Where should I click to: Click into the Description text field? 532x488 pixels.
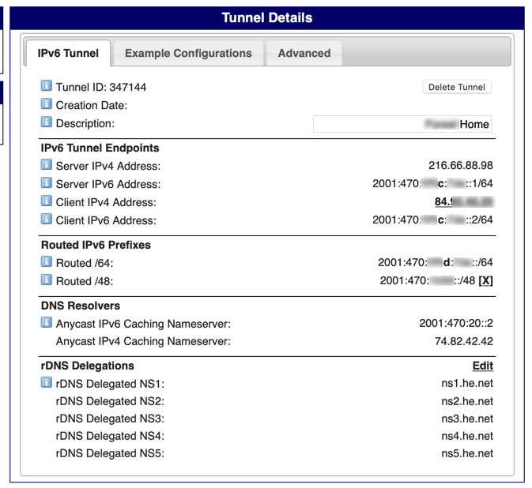coord(402,124)
